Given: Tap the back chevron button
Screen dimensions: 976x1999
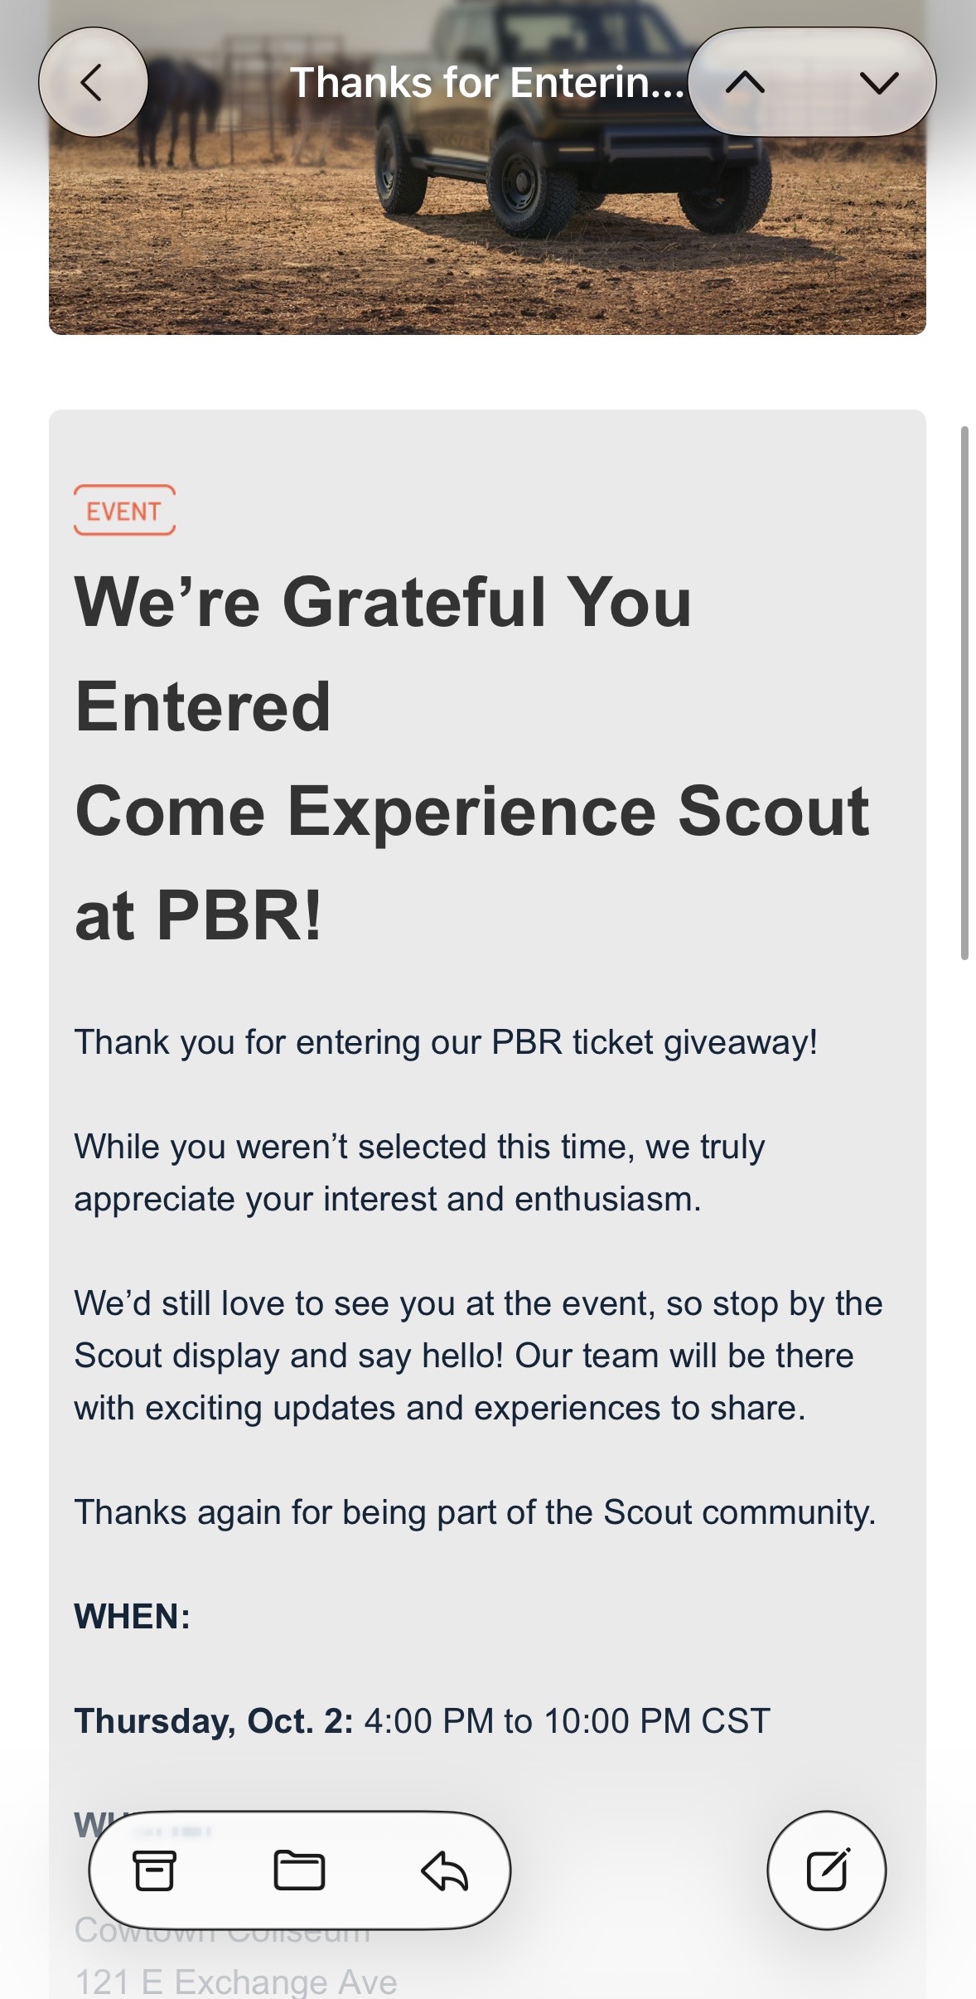Looking at the screenshot, I should pos(93,82).
